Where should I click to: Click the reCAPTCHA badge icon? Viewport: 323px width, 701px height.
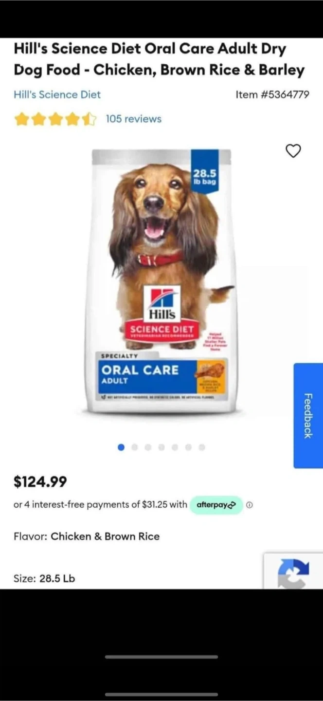(293, 572)
